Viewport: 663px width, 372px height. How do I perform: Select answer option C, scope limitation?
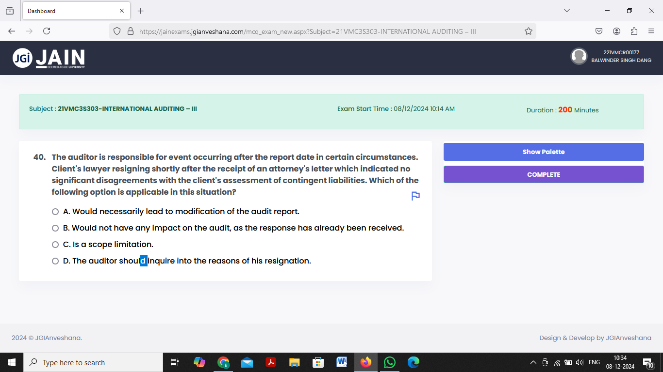click(55, 245)
